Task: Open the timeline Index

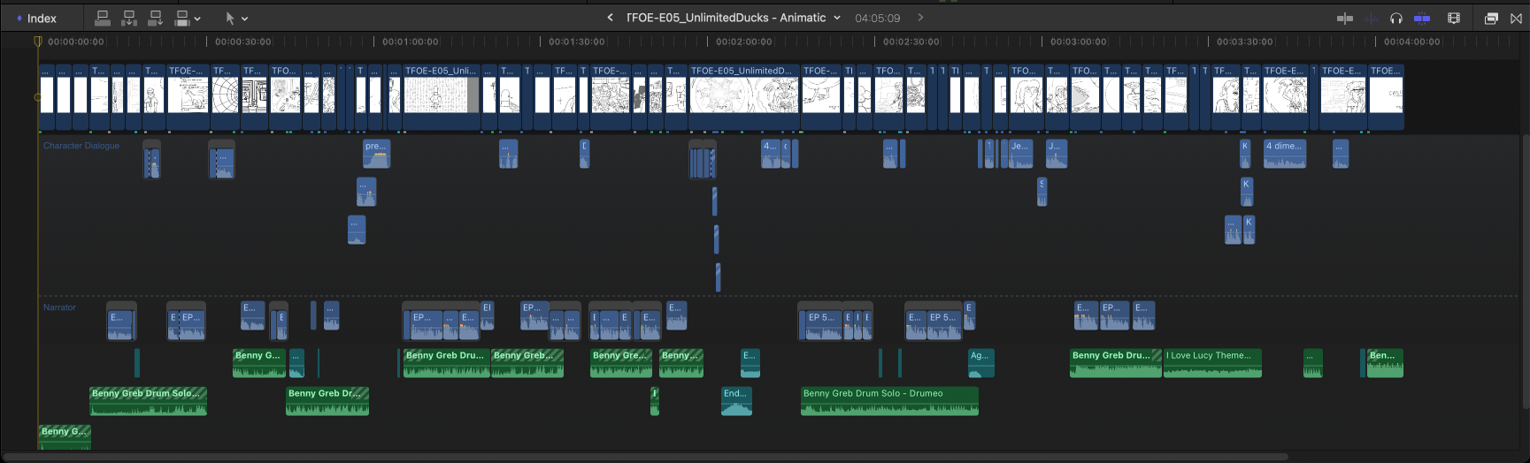Action: click(36, 18)
